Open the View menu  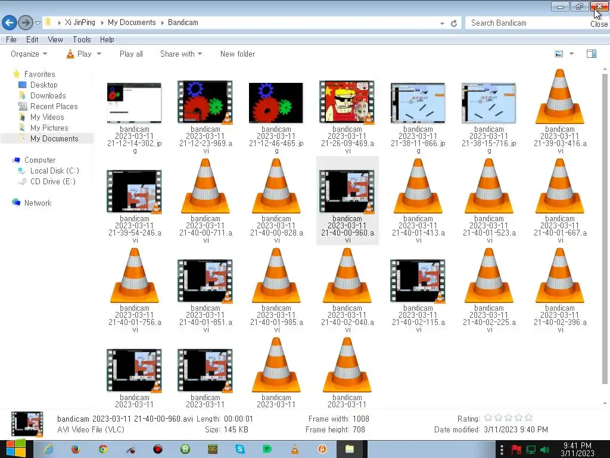click(x=55, y=39)
